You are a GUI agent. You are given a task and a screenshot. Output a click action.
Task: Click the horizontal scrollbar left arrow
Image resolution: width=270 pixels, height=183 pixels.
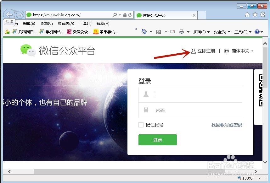[10, 171]
